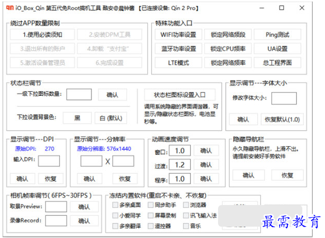
Task: Confirm 窗口 animation speed
Action: (x=206, y=150)
